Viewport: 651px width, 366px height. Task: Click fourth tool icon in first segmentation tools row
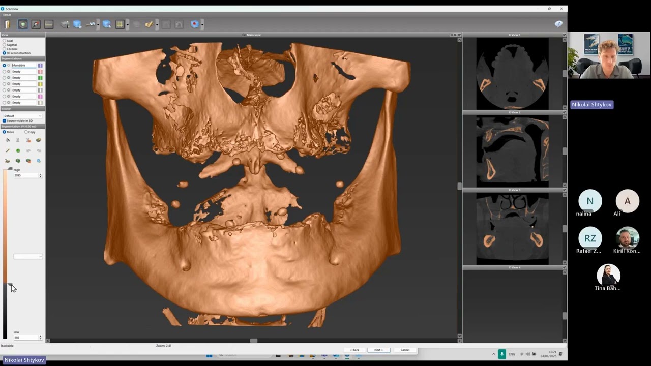[x=38, y=140]
